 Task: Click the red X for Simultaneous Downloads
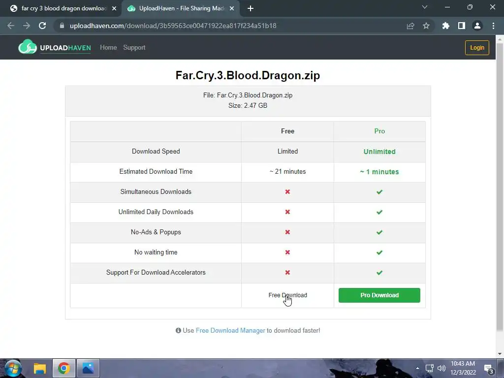(287, 191)
